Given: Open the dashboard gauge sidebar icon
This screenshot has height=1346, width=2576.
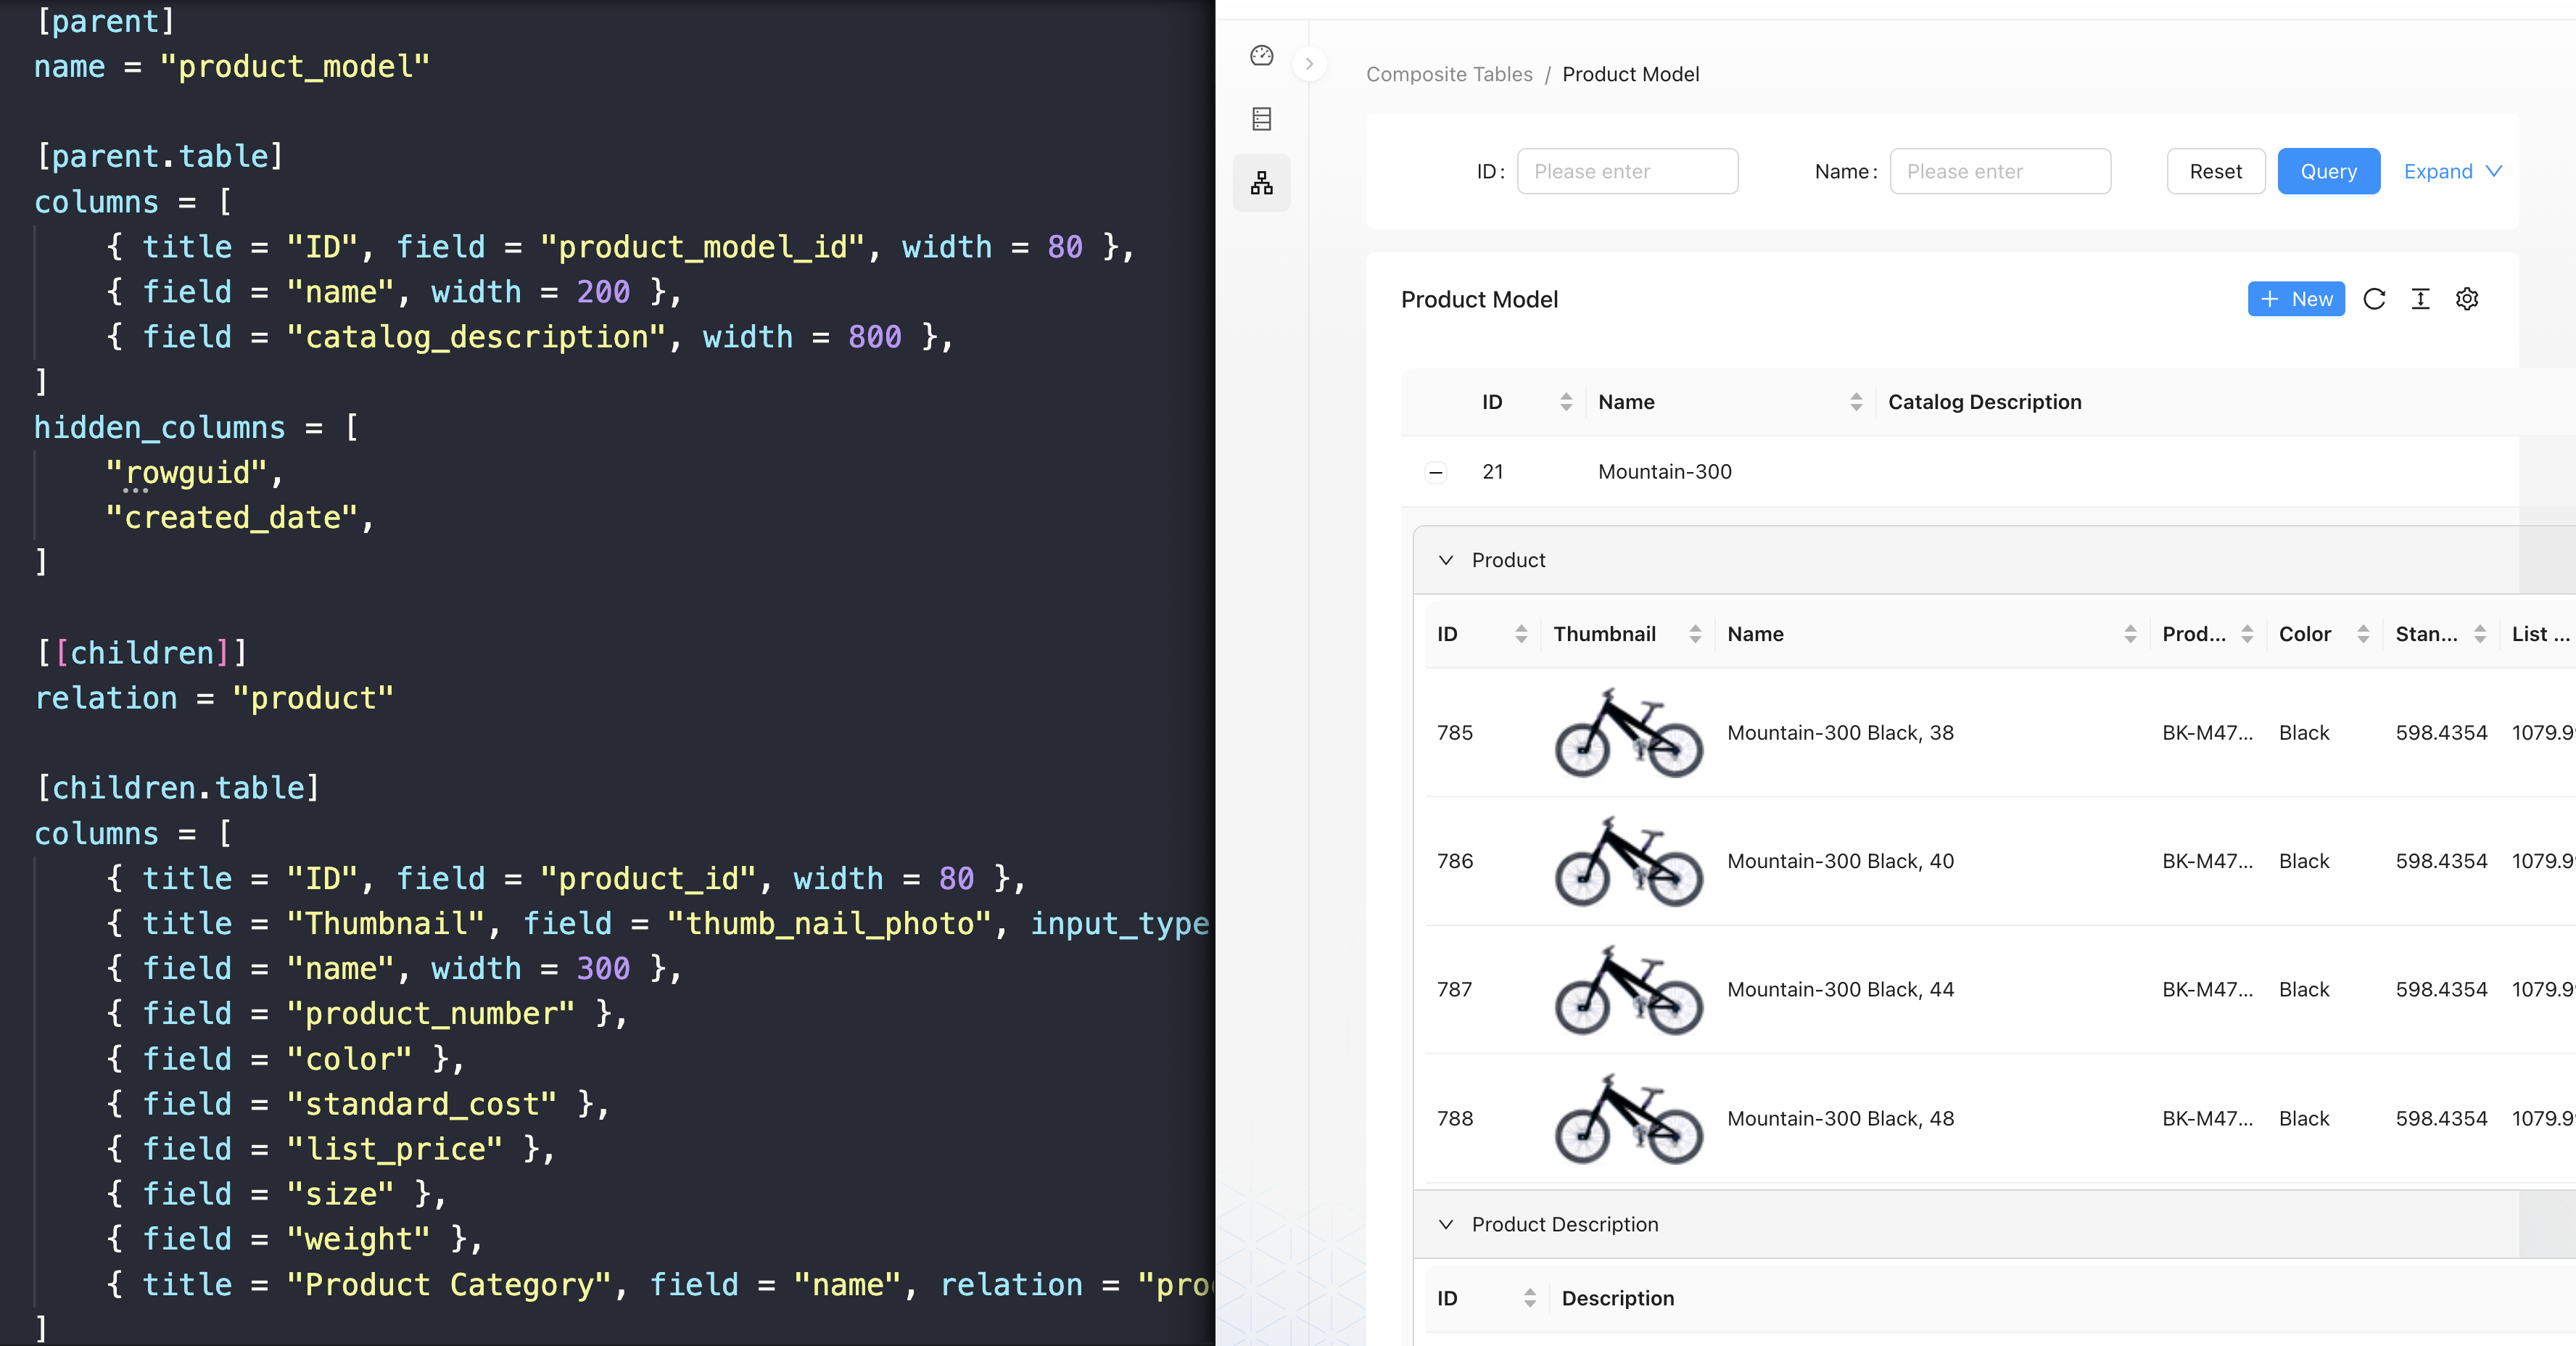Looking at the screenshot, I should 1261,56.
